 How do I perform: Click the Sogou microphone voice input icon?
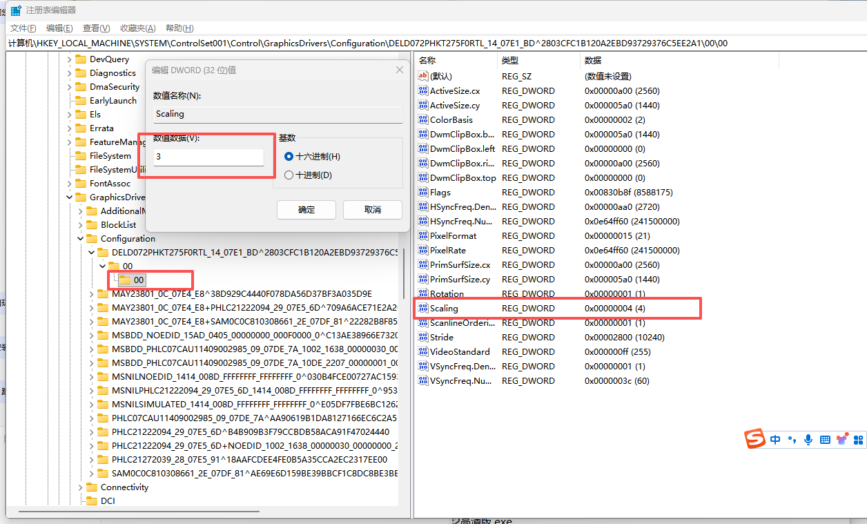(x=808, y=439)
